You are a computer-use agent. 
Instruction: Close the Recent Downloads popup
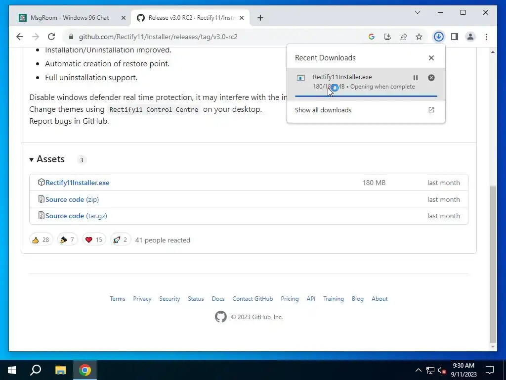click(x=431, y=58)
